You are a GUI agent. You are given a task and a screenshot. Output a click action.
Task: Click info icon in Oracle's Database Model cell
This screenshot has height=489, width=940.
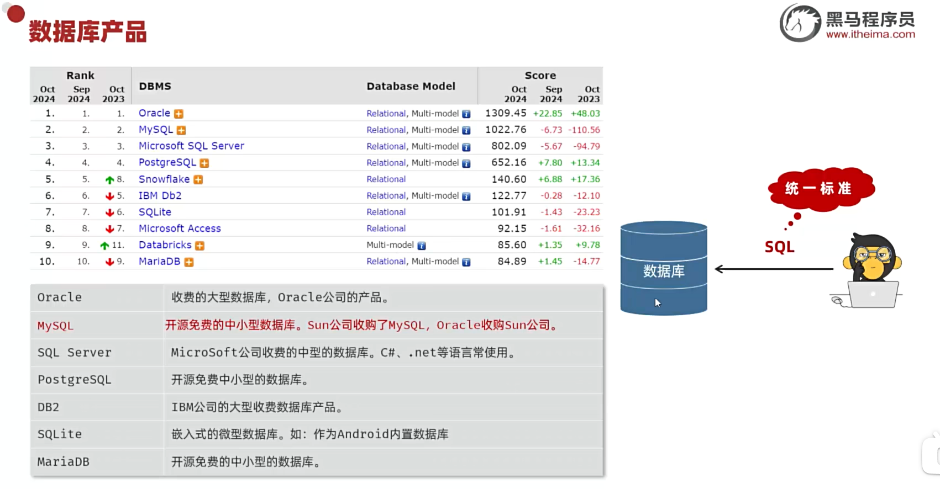466,114
